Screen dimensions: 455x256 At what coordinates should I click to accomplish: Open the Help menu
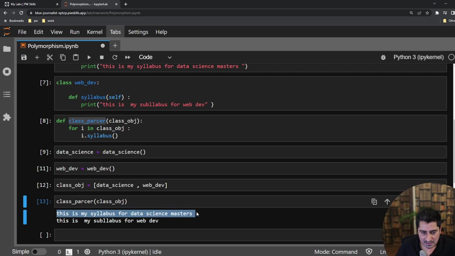coord(161,32)
